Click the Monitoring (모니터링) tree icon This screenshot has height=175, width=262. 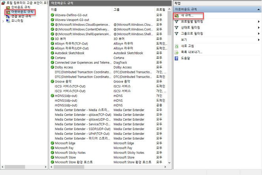coord(8,21)
